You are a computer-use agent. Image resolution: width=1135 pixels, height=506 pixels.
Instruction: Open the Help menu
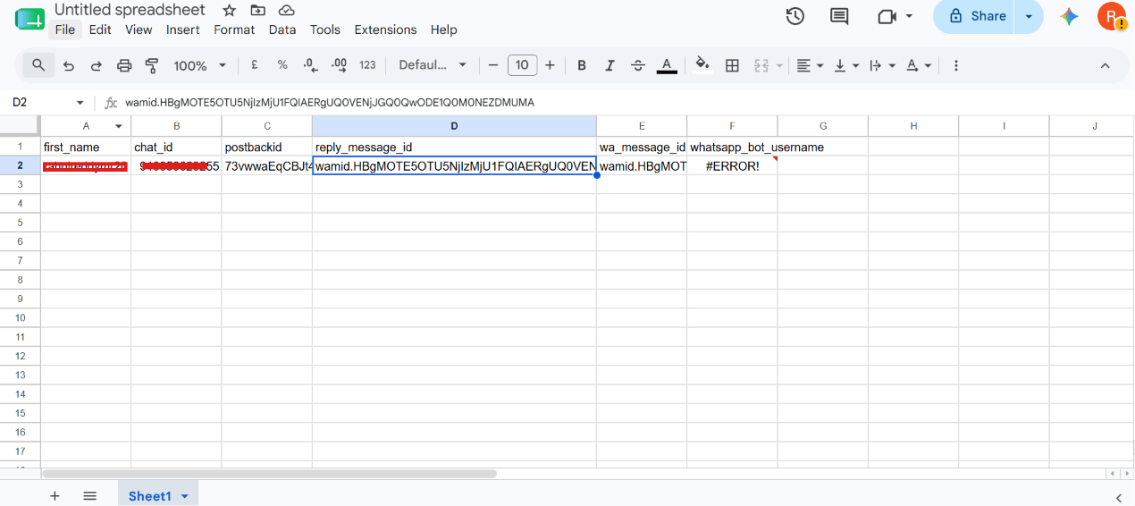[444, 30]
